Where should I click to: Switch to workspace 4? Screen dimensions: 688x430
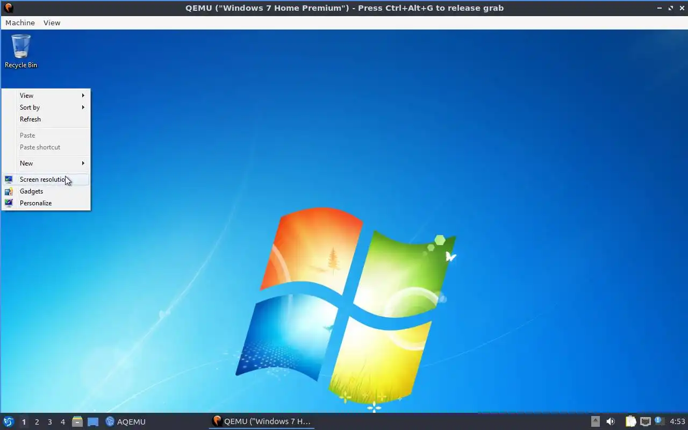coord(62,422)
